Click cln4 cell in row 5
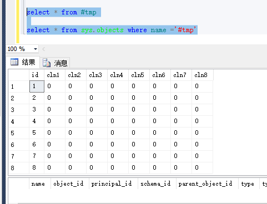 tap(118, 133)
